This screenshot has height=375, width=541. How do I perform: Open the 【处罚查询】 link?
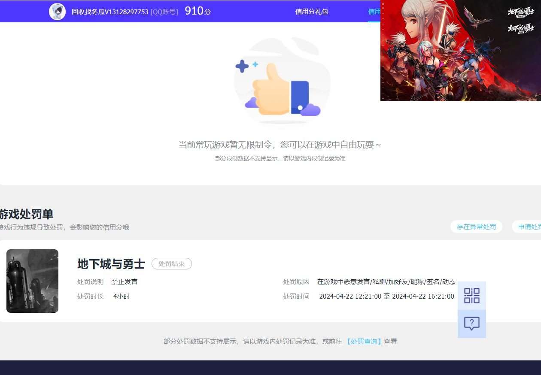[364, 342]
